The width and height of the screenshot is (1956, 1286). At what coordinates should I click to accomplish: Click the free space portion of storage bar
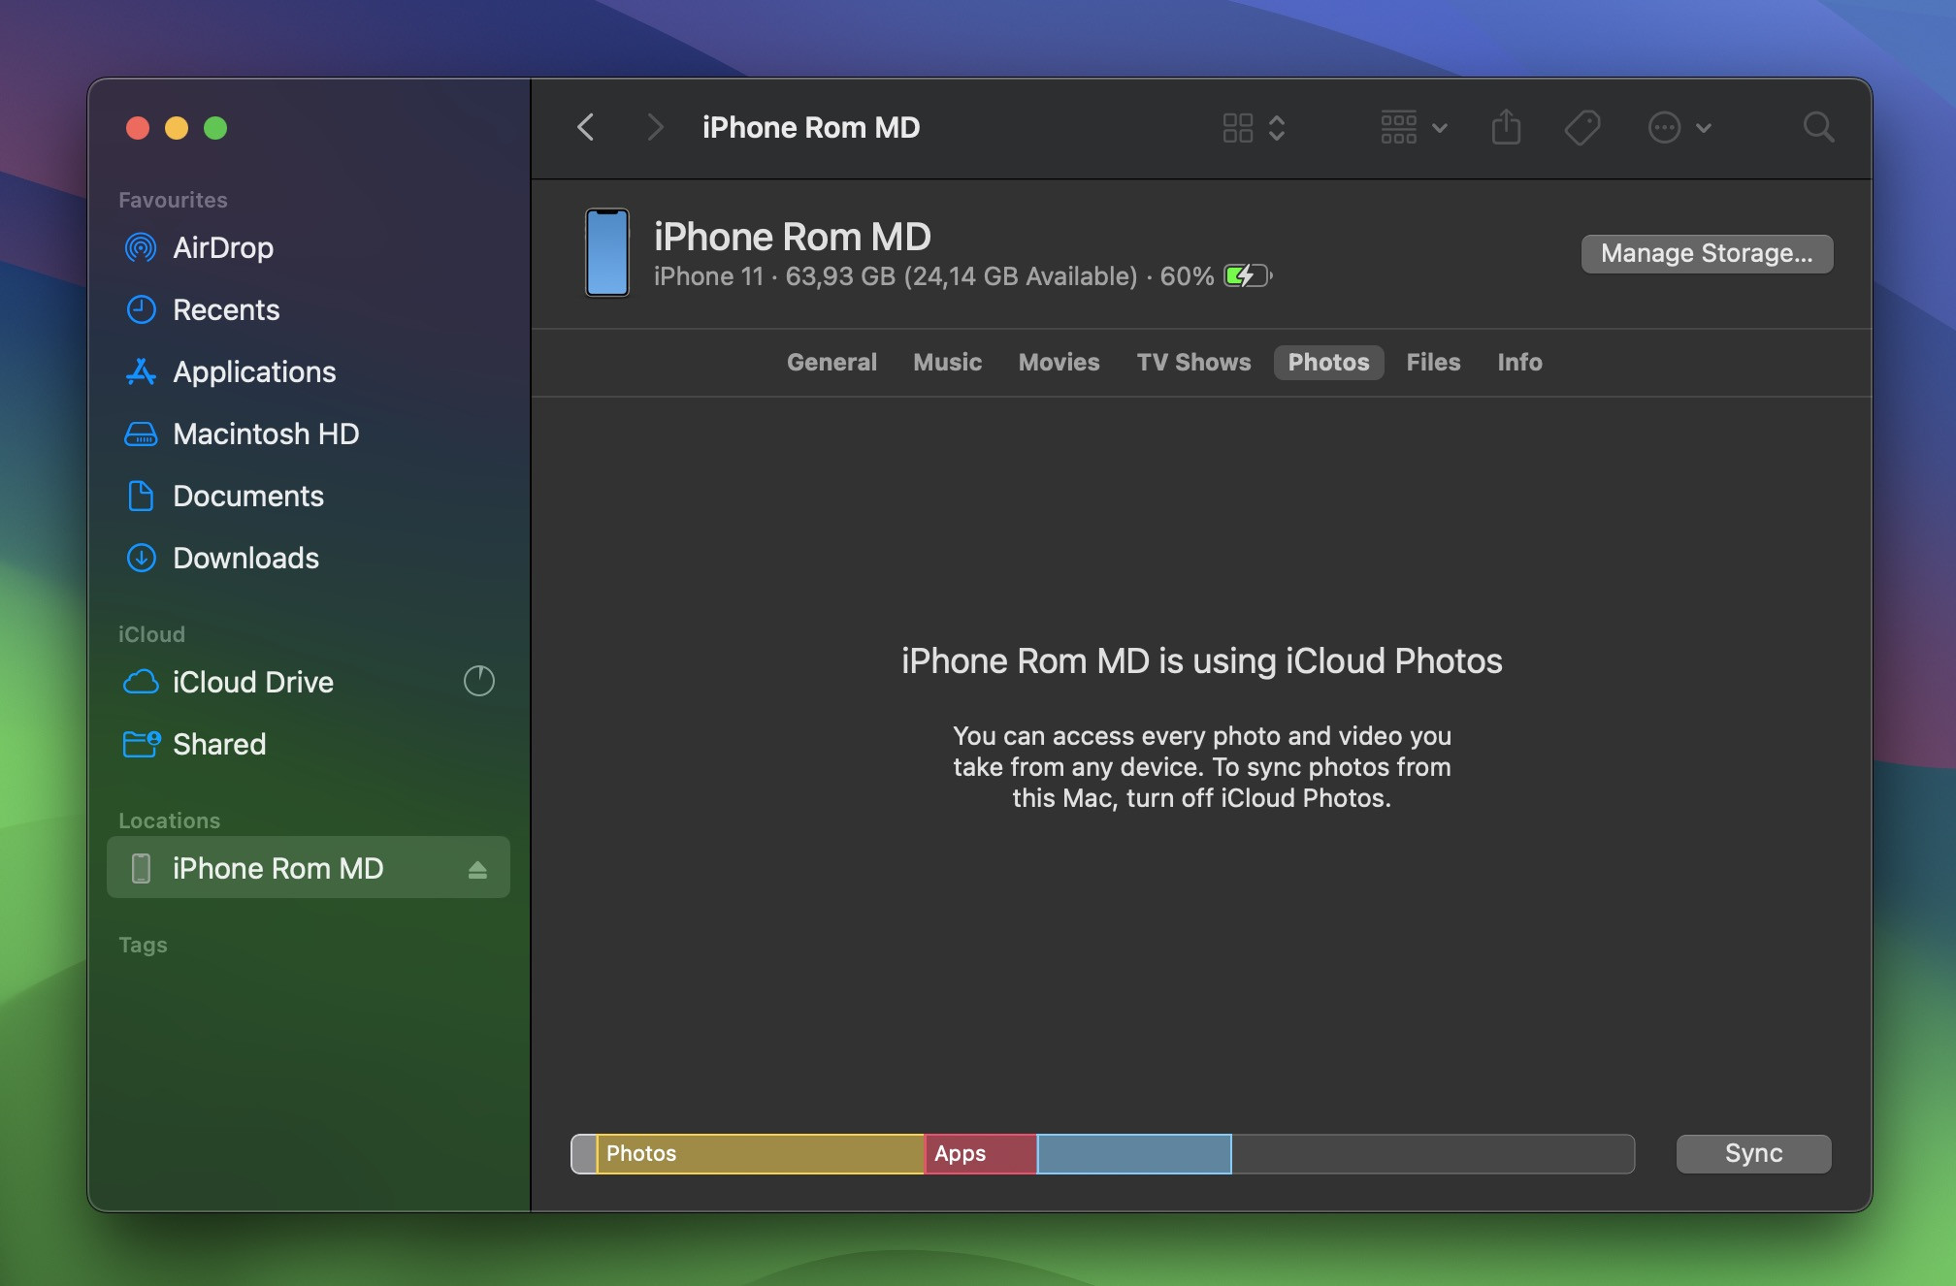coord(1433,1154)
